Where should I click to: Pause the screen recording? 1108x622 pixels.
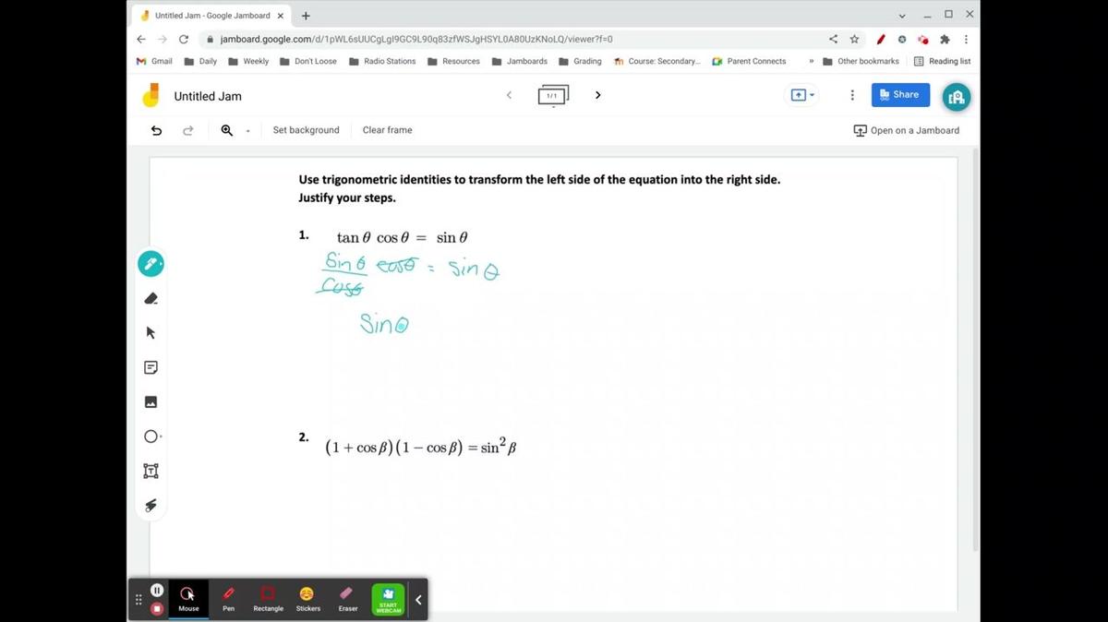point(157,591)
